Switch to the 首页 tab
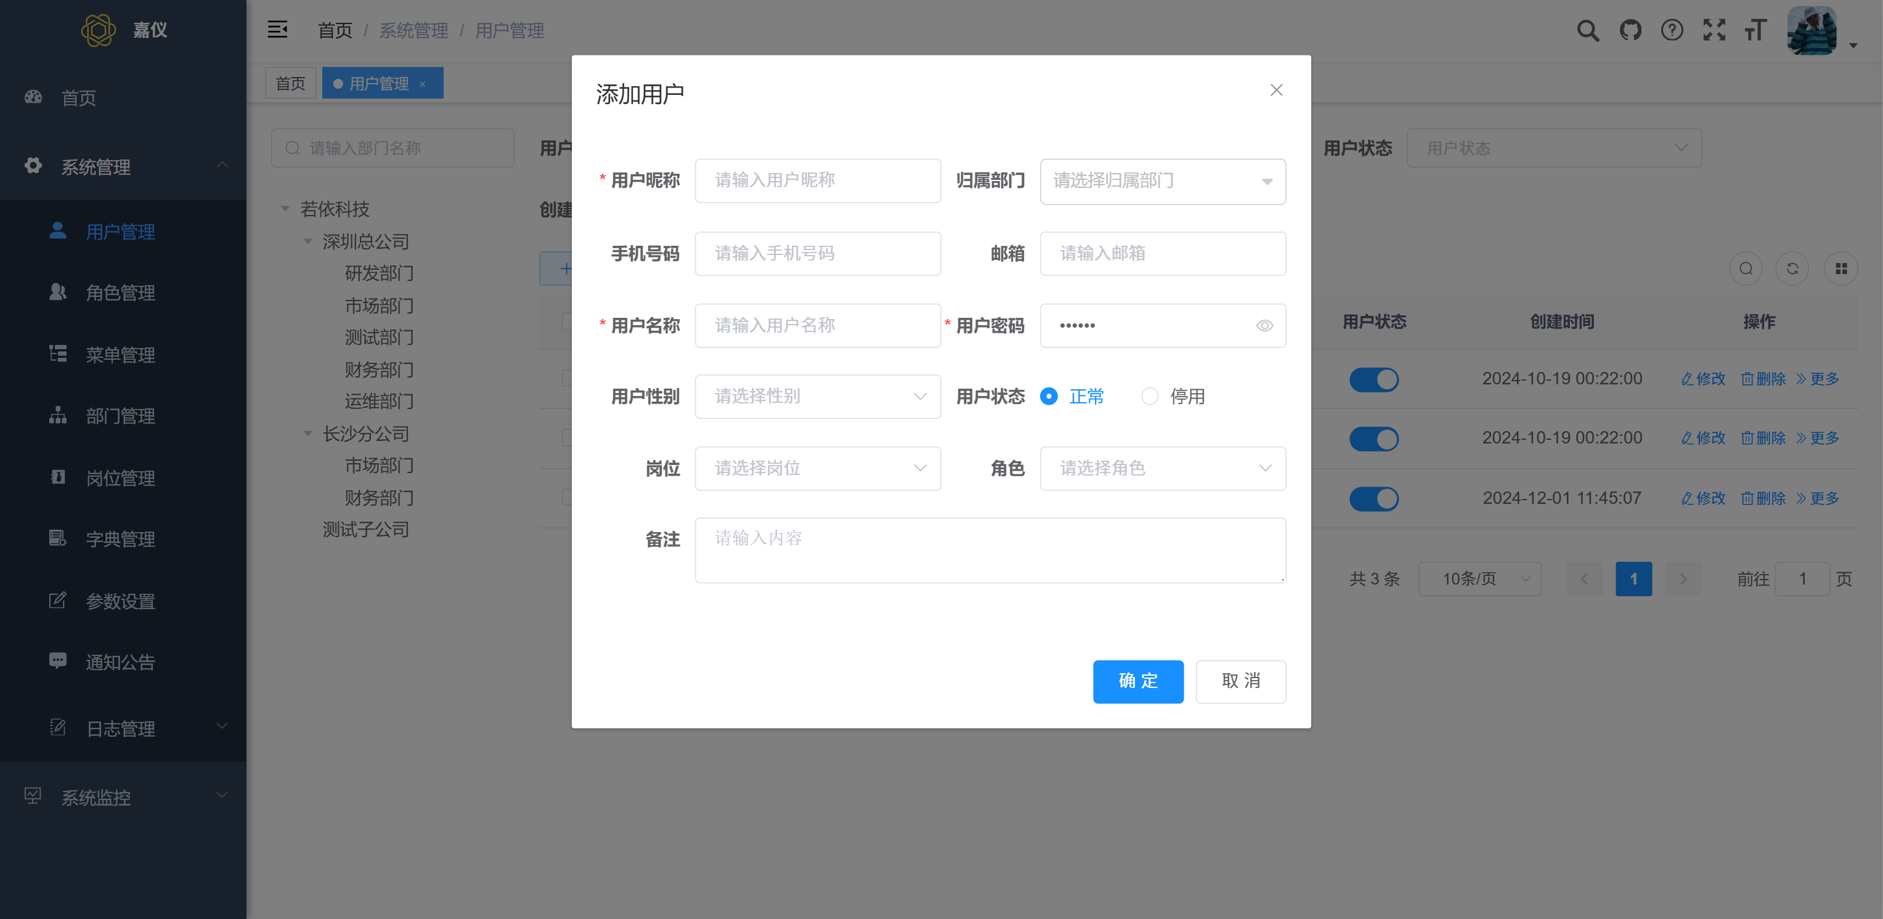 tap(290, 83)
